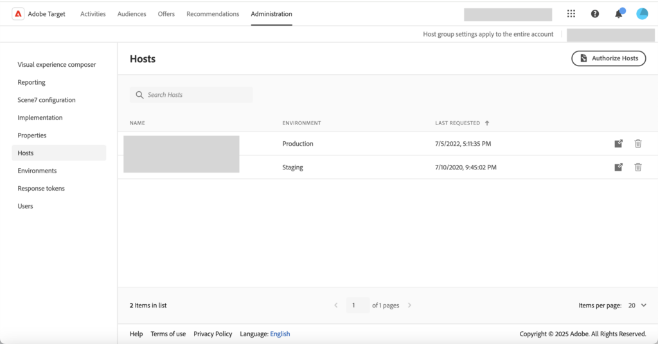658x344 pixels.
Task: Open the Offers tab
Action: [x=166, y=14]
